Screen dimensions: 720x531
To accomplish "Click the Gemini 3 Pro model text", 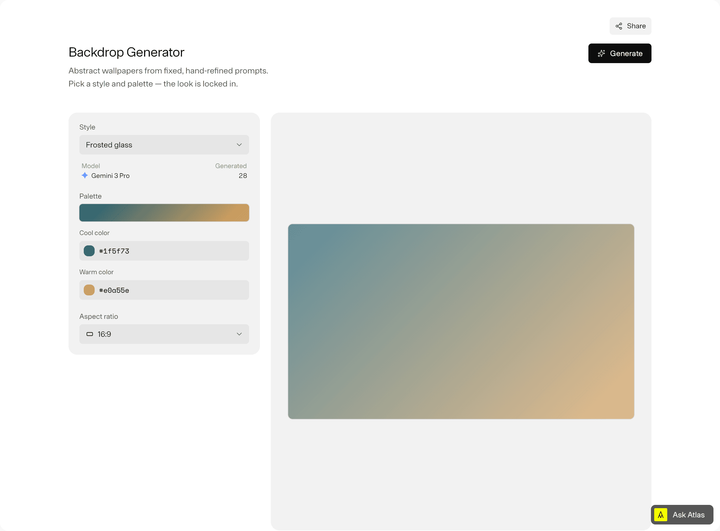I will pos(110,176).
